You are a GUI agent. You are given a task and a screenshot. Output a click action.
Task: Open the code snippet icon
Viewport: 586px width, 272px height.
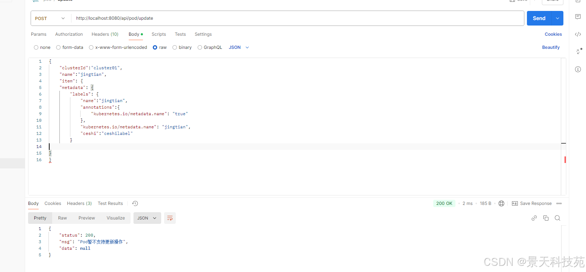tap(578, 34)
